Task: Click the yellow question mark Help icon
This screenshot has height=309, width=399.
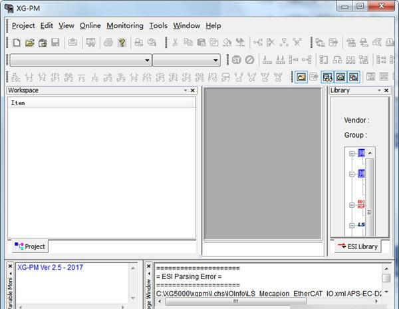Action: point(122,43)
